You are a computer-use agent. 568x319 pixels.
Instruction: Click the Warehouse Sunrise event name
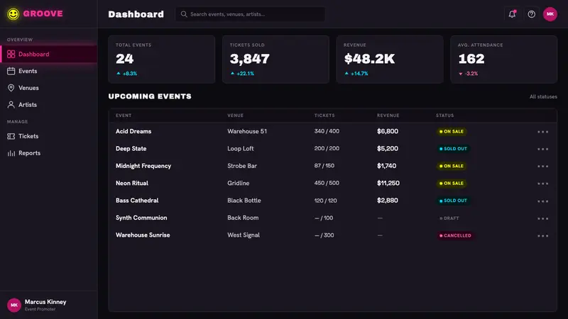tap(143, 235)
